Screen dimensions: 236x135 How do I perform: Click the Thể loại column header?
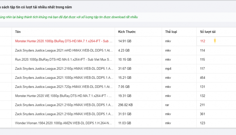click(x=171, y=32)
